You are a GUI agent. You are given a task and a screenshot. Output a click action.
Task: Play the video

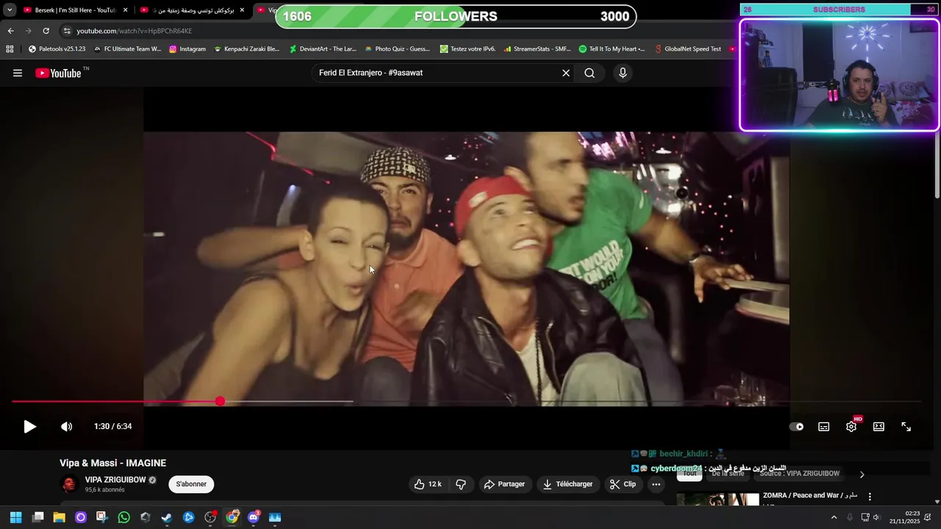tap(29, 426)
